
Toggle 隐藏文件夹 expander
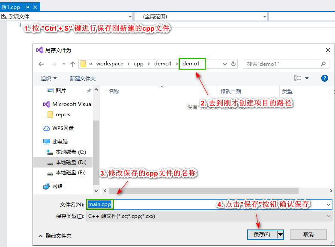point(55,236)
